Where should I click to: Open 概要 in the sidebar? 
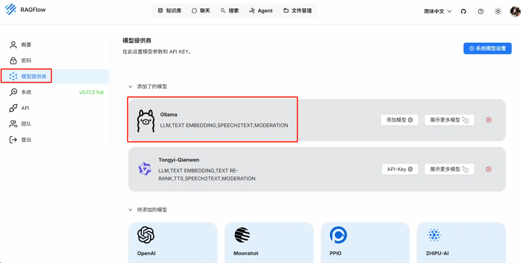[x=55, y=45]
